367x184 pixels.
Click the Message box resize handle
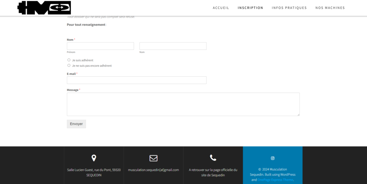point(299,115)
